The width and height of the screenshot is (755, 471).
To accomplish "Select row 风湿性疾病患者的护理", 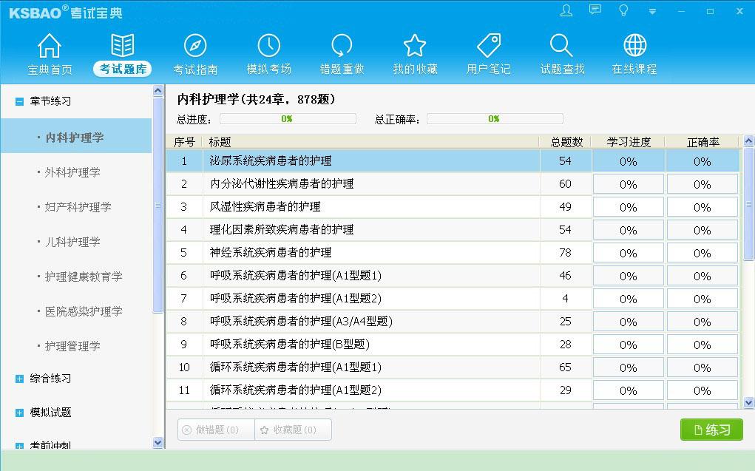I will [x=453, y=206].
